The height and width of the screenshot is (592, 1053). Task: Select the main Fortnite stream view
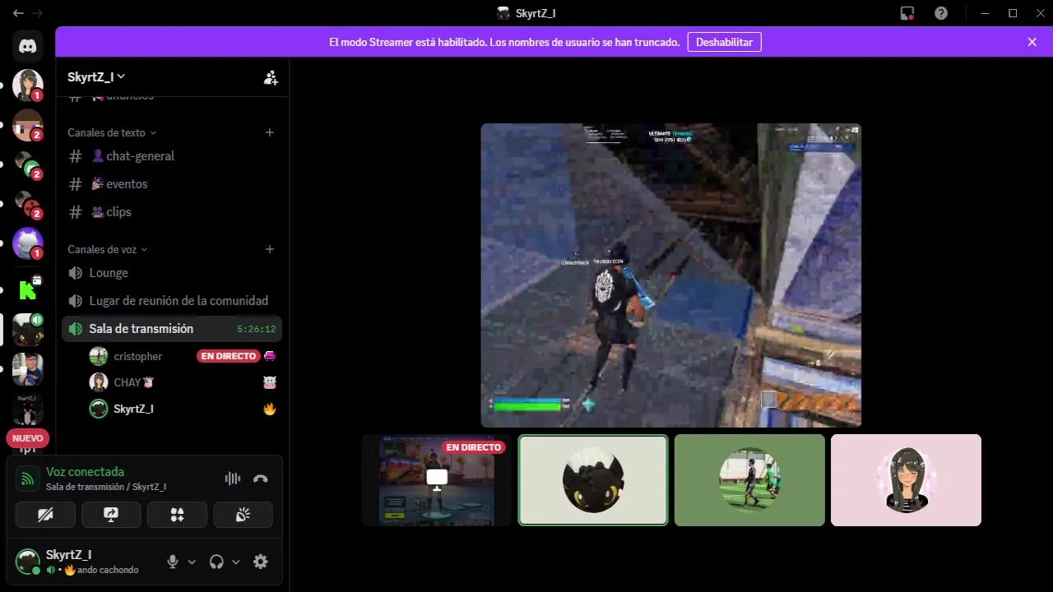point(671,275)
